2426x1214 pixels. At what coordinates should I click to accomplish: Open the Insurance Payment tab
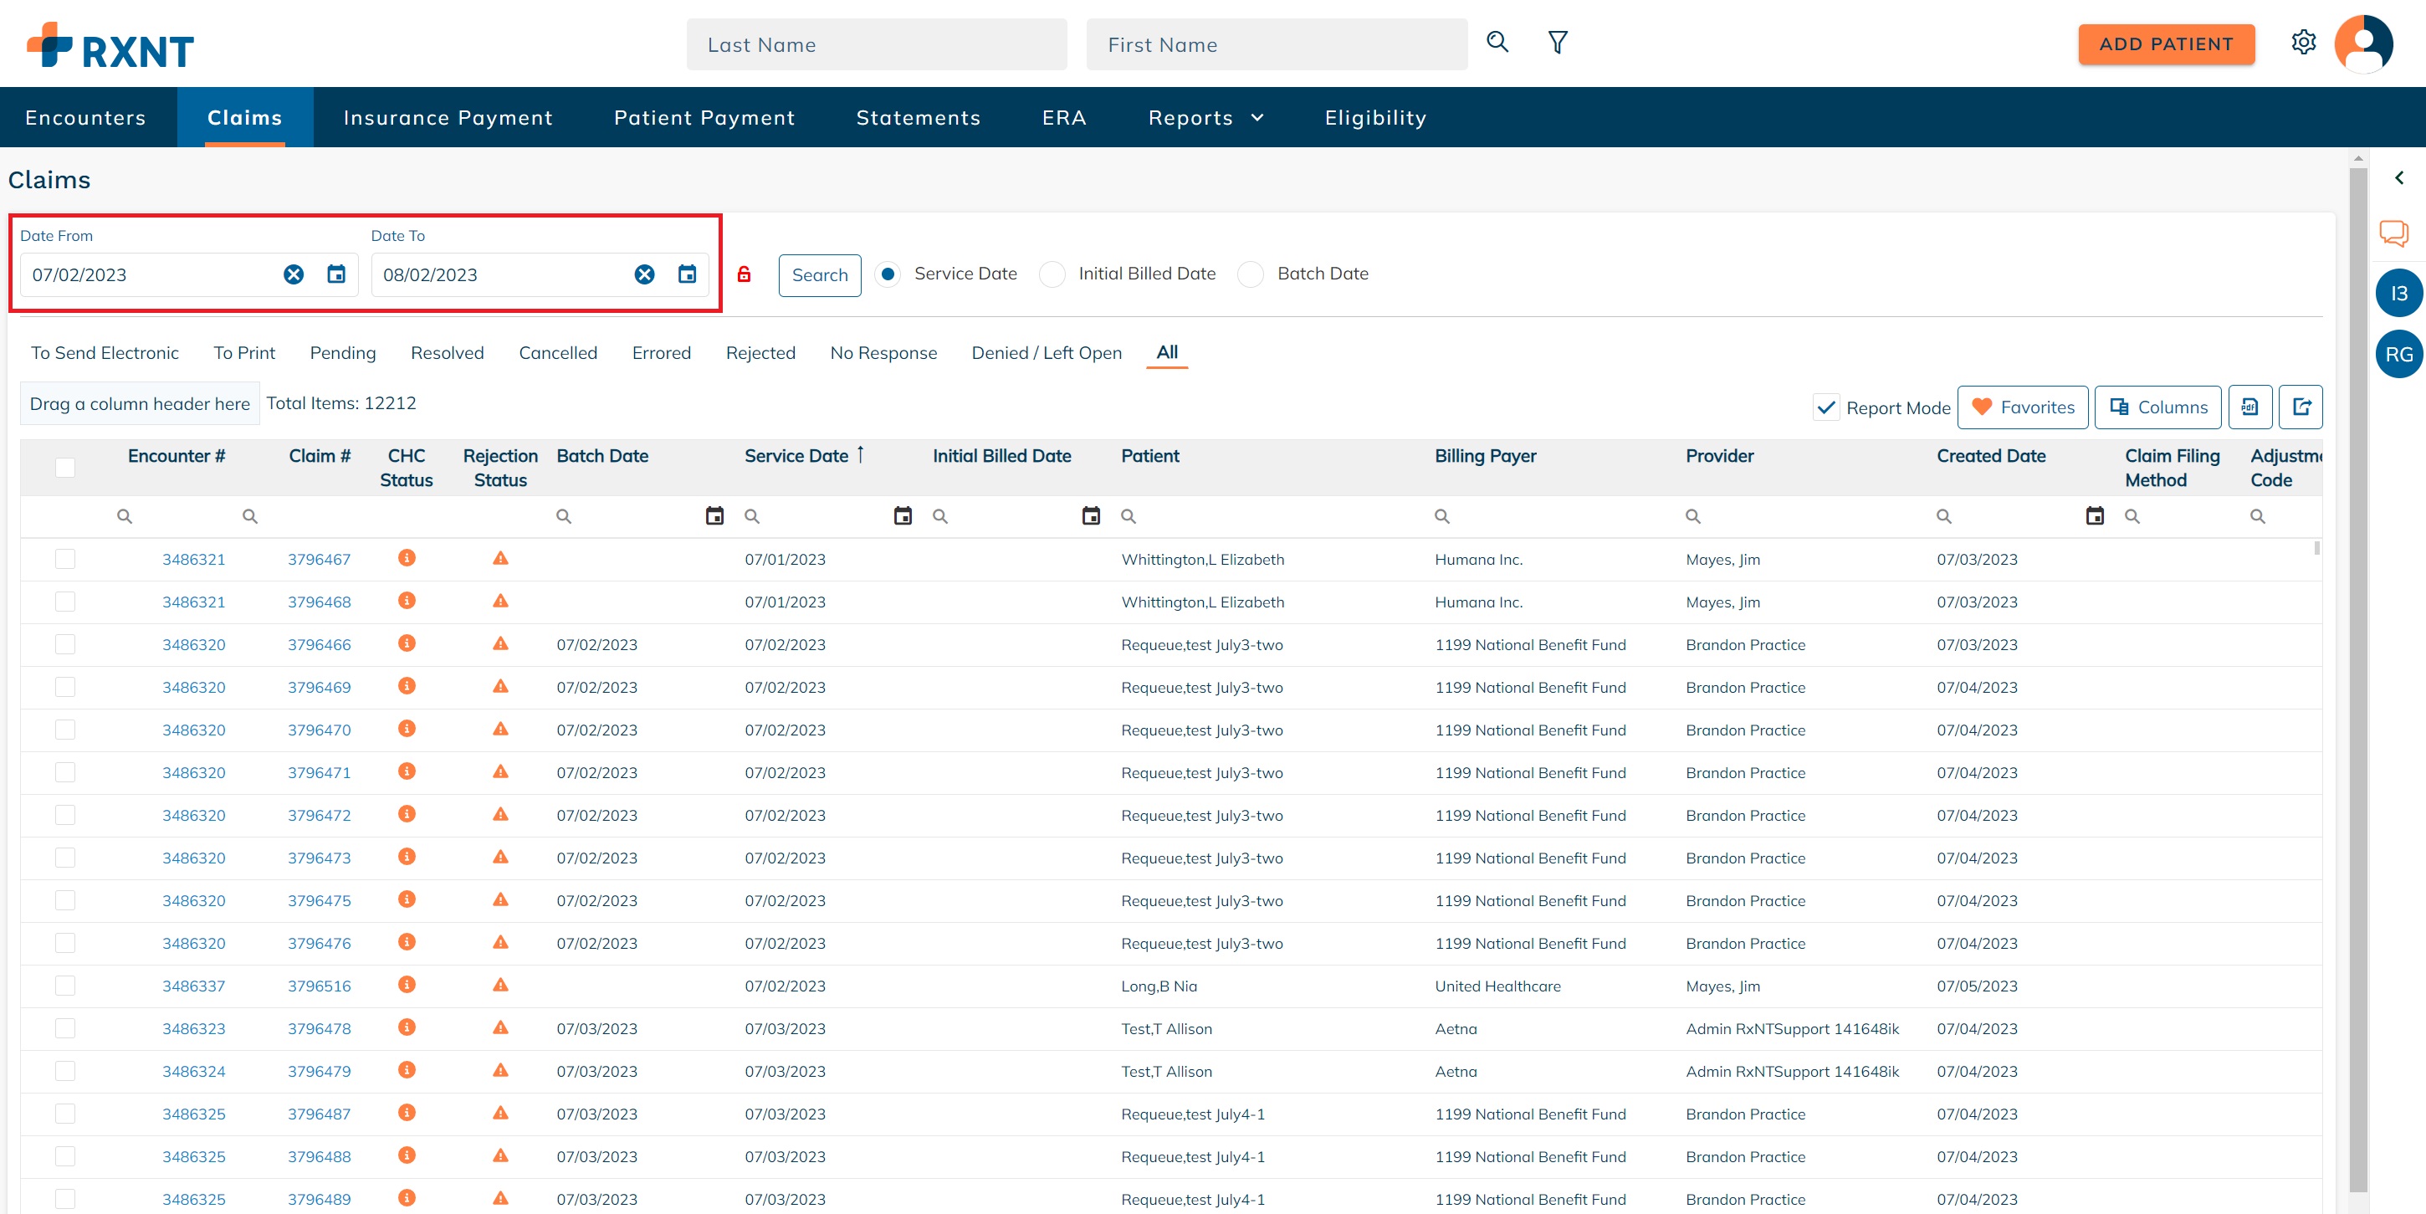pos(448,118)
